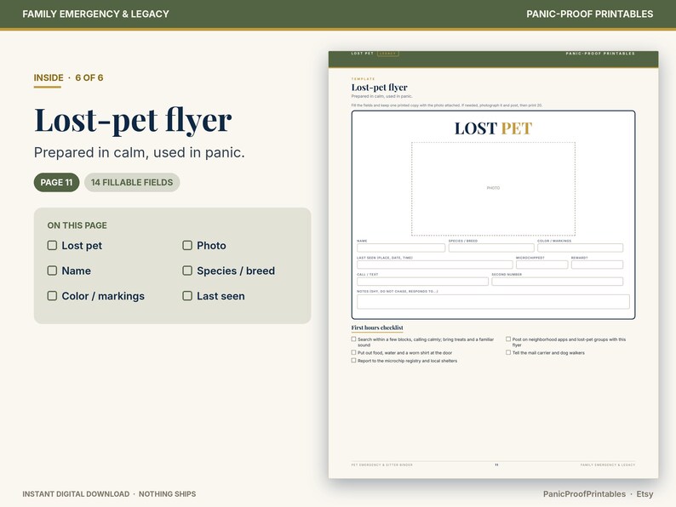The image size is (676, 507).
Task: Check the Photo checkbox
Action: pos(187,246)
